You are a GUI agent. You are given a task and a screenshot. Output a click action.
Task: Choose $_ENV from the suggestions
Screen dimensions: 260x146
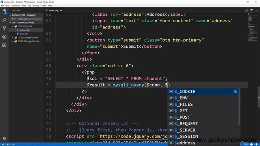[203, 98]
